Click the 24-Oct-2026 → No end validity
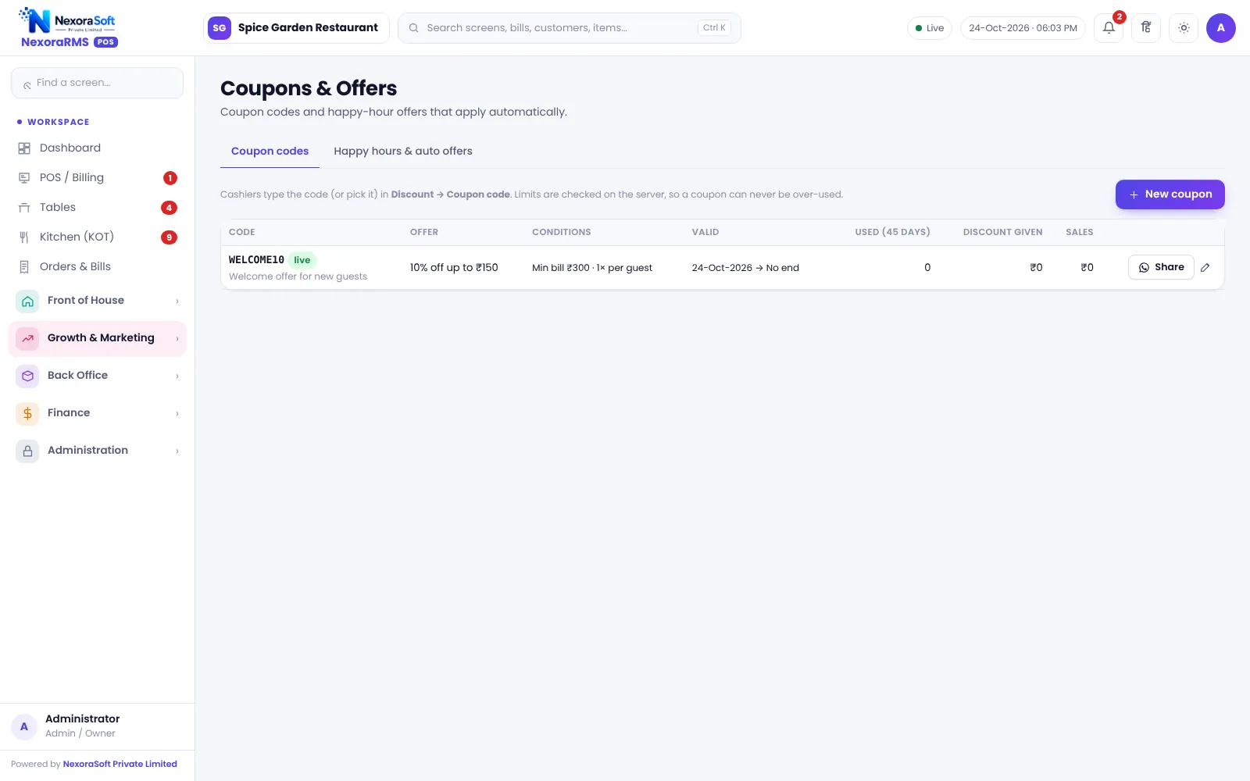 point(745,267)
